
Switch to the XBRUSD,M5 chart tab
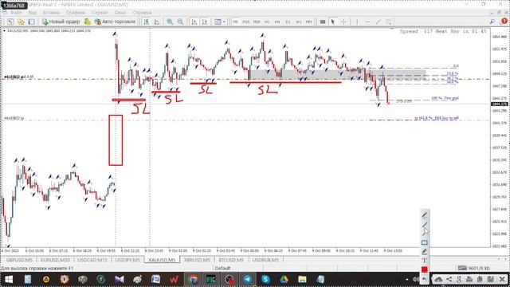pos(197,260)
